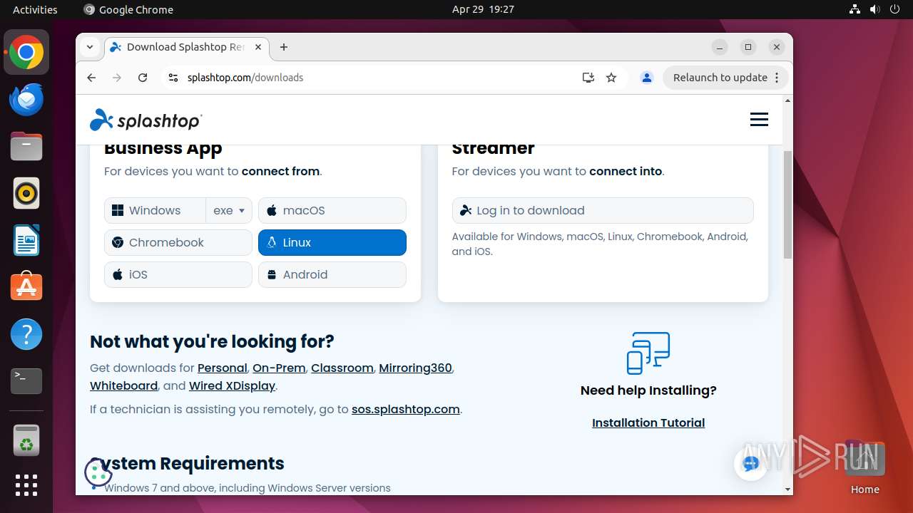Open the Google Chrome app menu in top bar

(x=128, y=9)
